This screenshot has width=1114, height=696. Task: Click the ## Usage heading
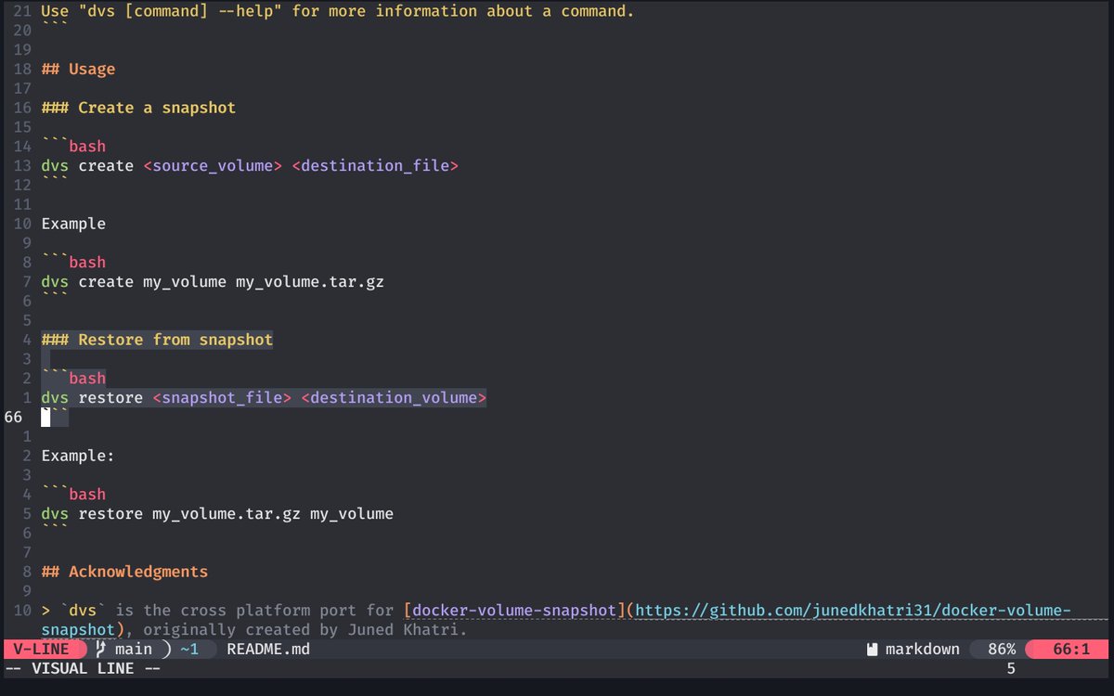[x=78, y=69]
